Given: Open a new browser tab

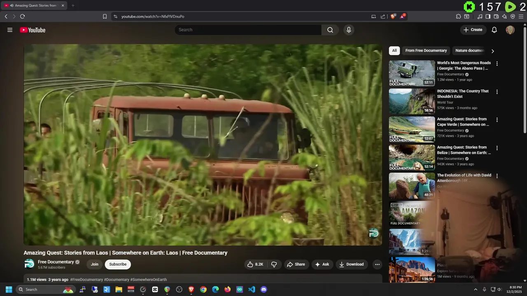Looking at the screenshot, I should coord(73,5).
